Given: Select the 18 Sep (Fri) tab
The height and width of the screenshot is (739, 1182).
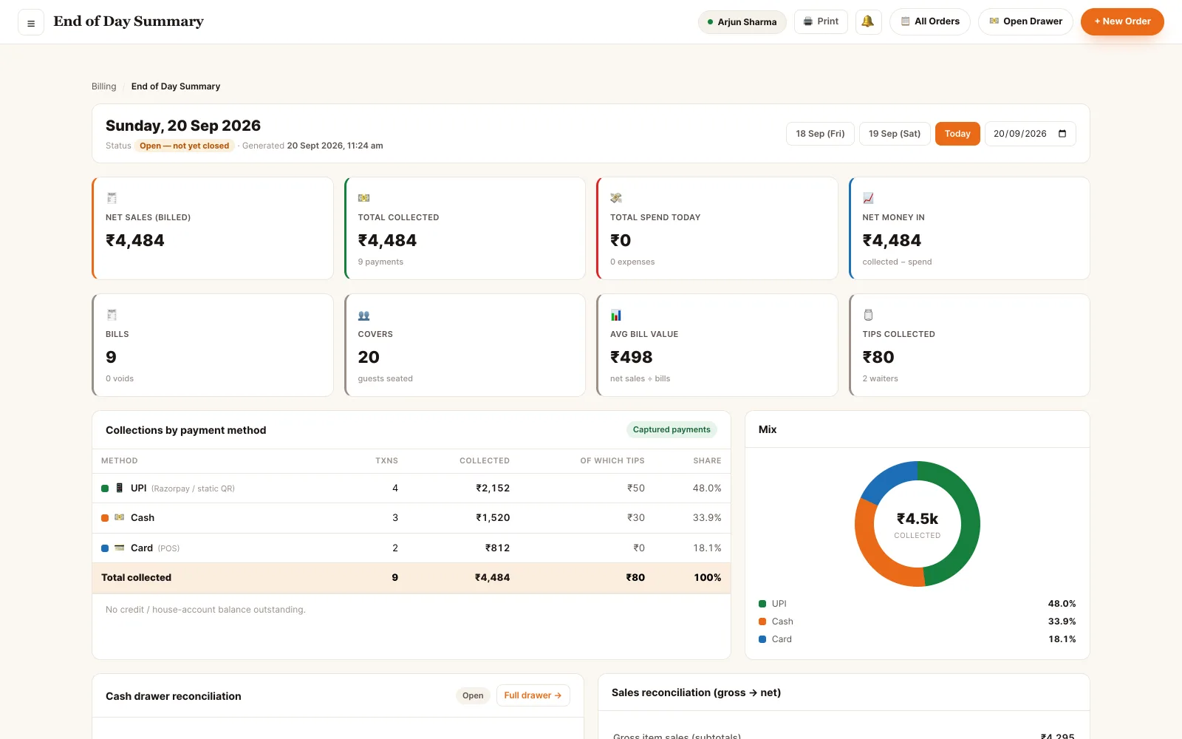Looking at the screenshot, I should pos(820,134).
